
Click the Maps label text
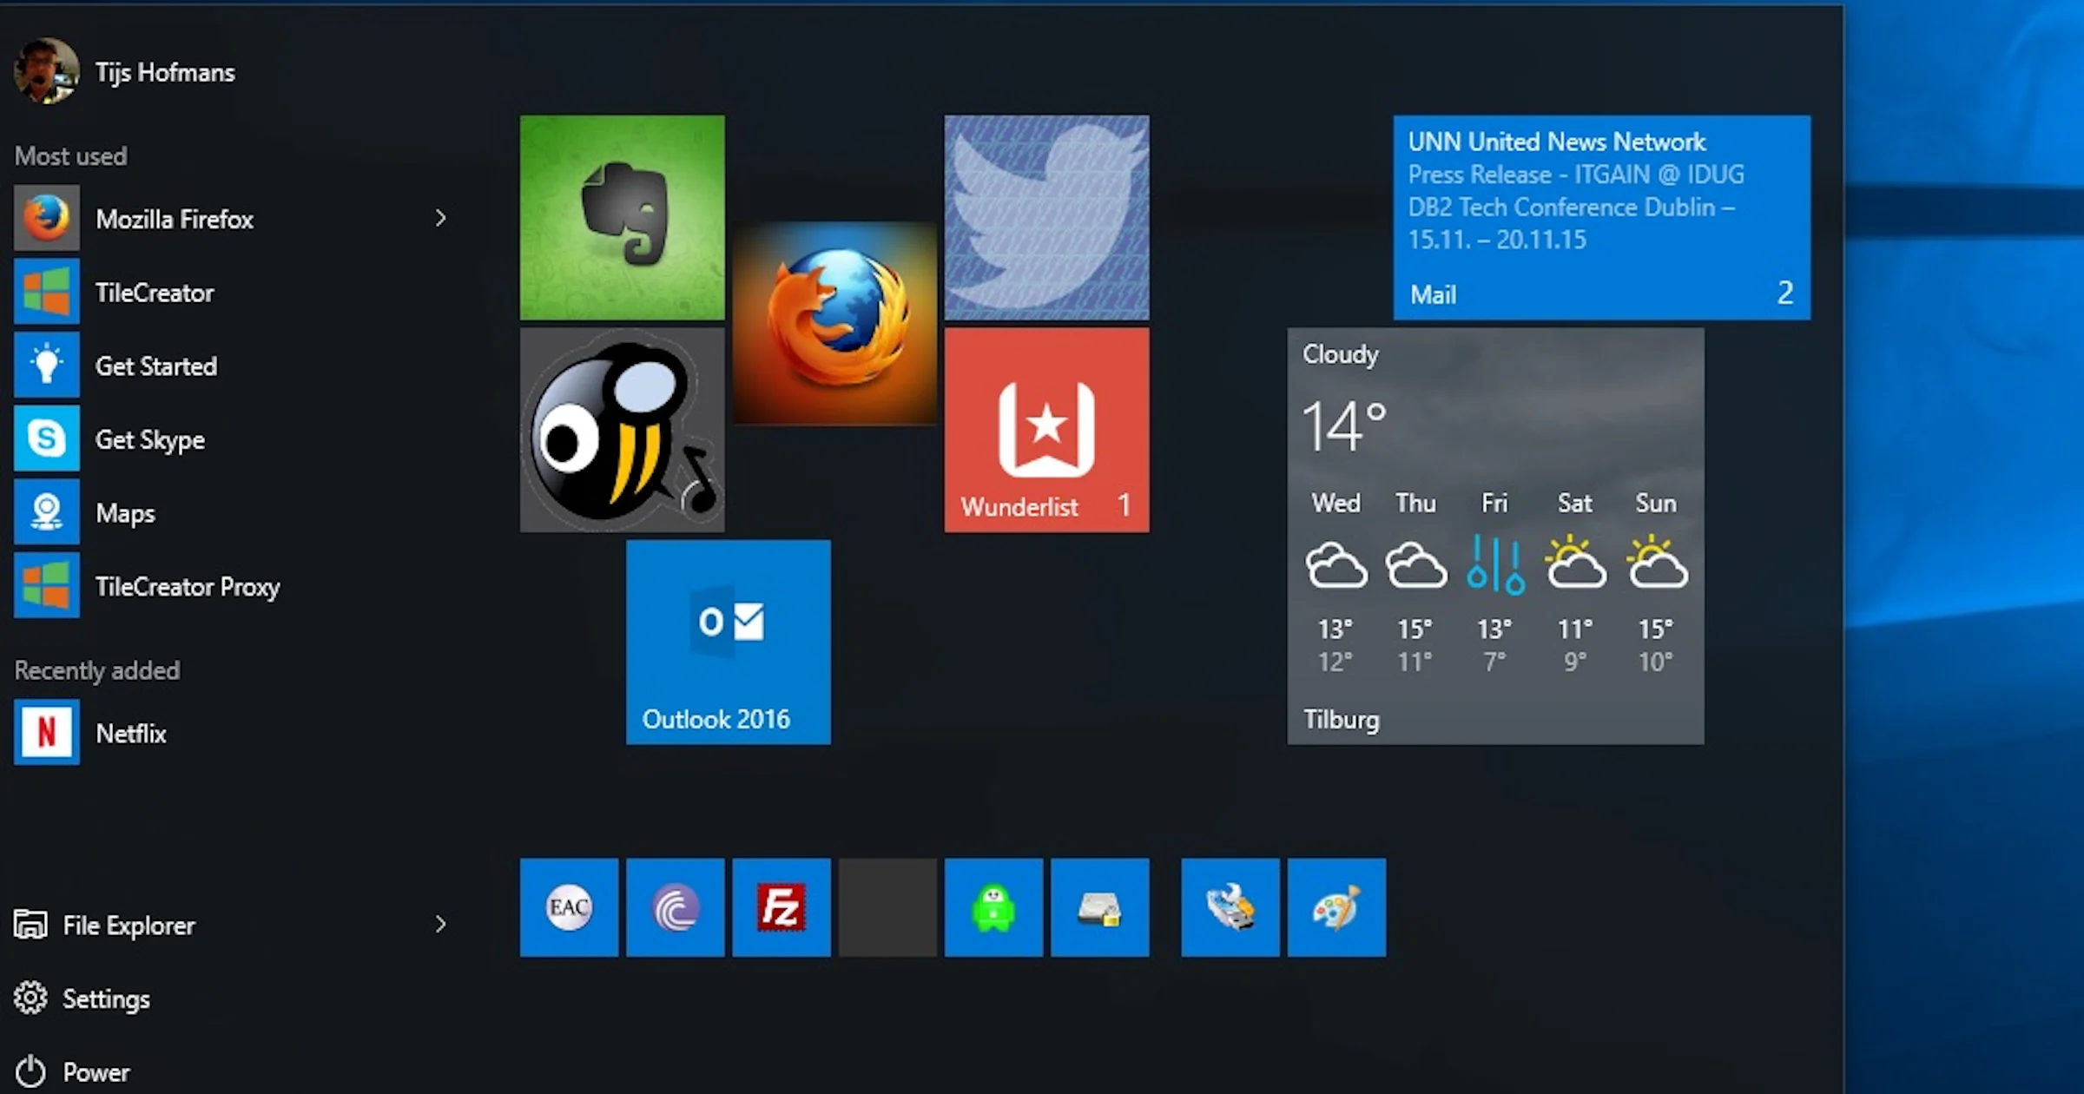[125, 513]
